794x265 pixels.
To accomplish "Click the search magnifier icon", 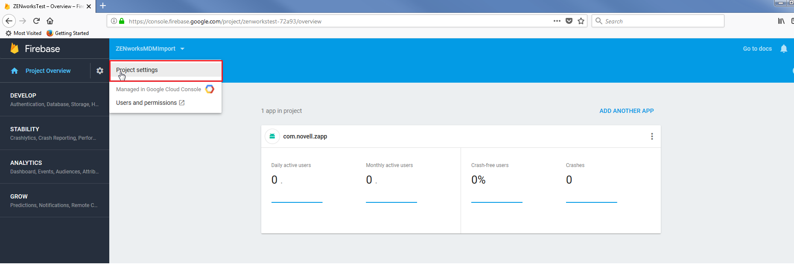I will pyautogui.click(x=599, y=21).
